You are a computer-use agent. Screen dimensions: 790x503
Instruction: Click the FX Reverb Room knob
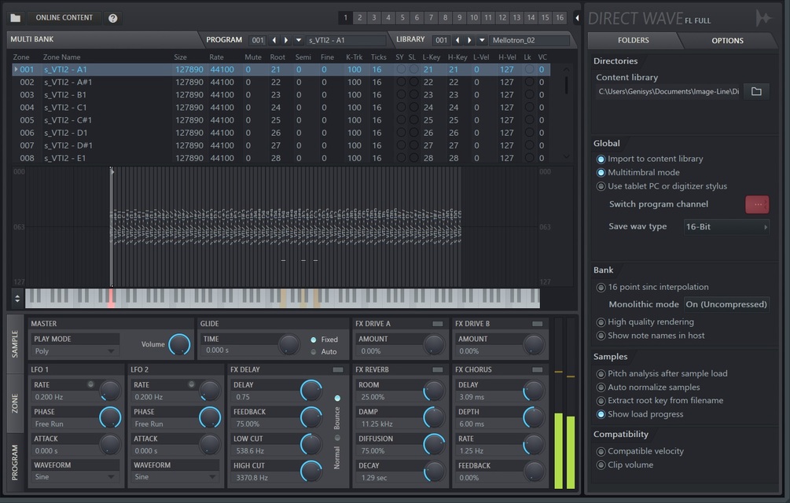(x=434, y=391)
